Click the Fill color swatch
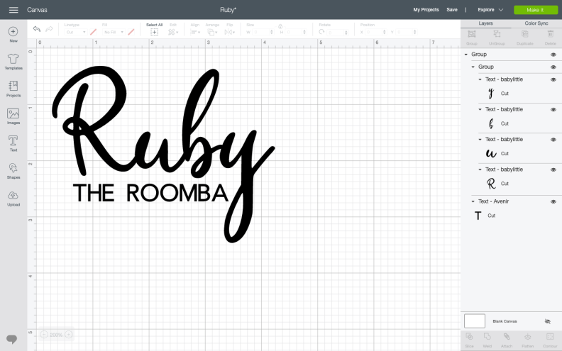Image resolution: width=562 pixels, height=351 pixels. click(131, 32)
